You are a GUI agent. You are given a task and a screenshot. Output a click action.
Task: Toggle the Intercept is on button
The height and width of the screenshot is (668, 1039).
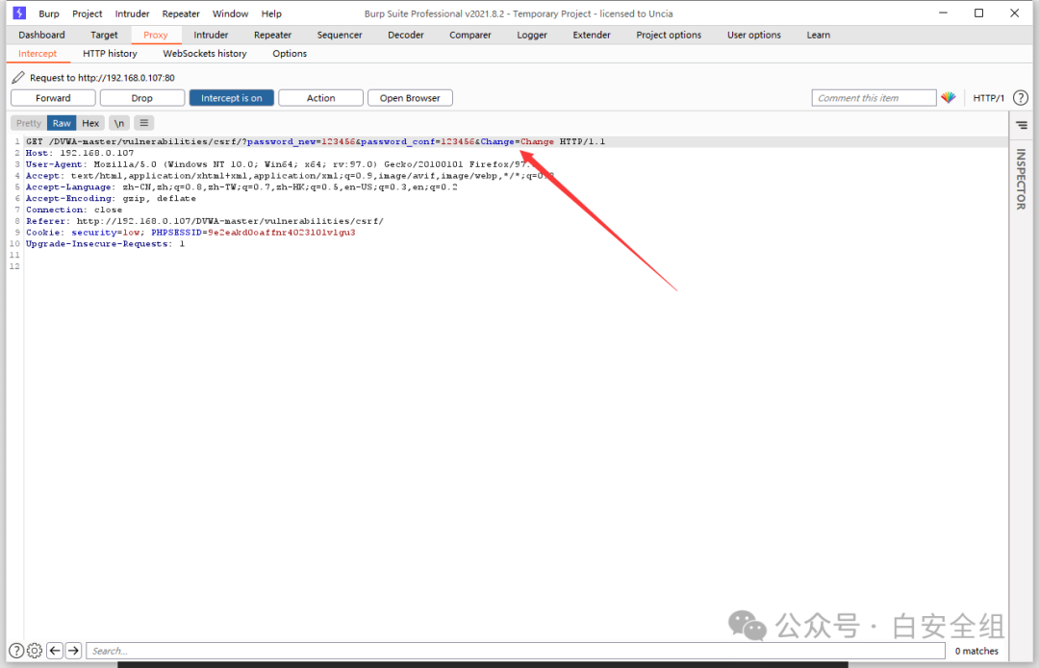pos(231,98)
